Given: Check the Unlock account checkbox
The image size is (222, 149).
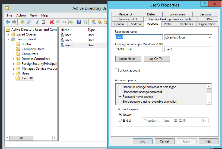Looking at the screenshot, I should [x=117, y=70].
